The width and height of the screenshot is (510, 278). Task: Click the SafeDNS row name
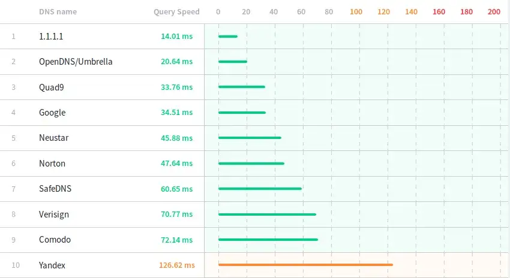coord(55,189)
